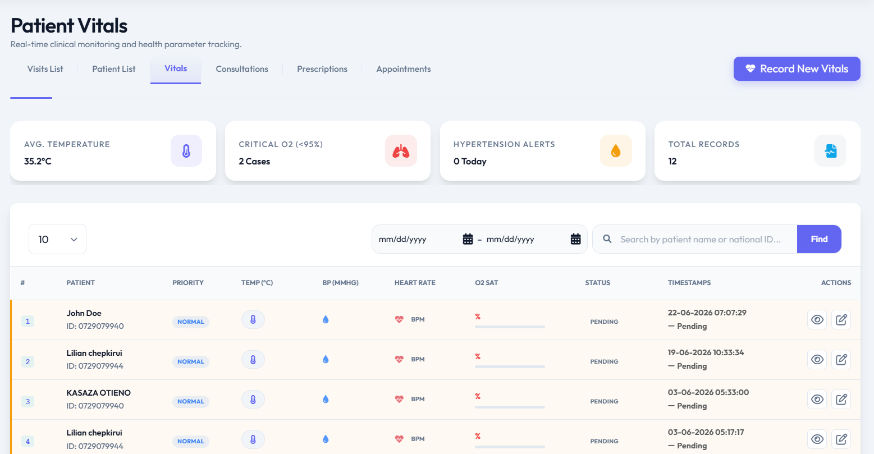
Task: Click file pulse icon in Total Records card
Action: click(831, 151)
